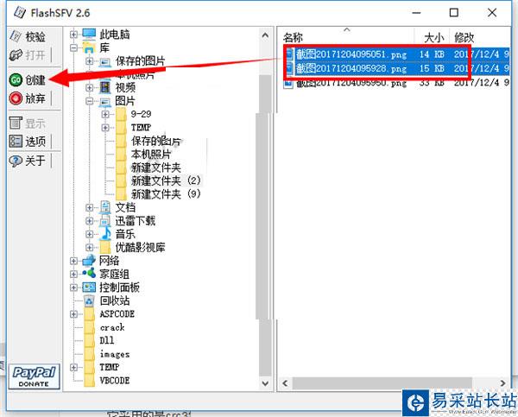This screenshot has height=417, width=518.
Task: Select file 截图20171204095928.png
Action: (351, 68)
